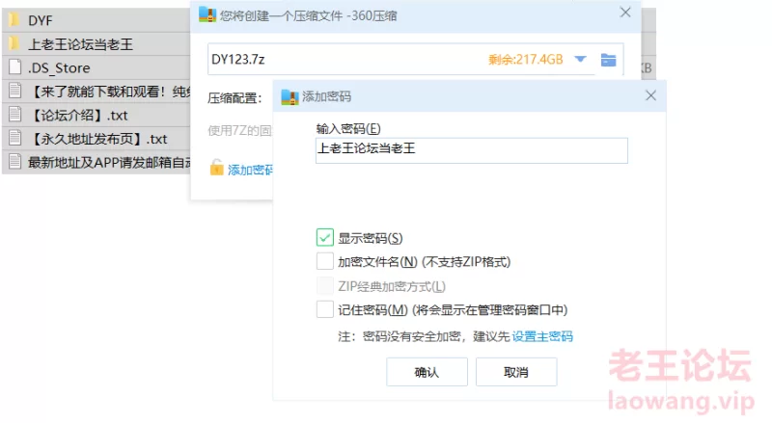772x423 pixels.
Task: Click the unlocked padlock icon
Action: (x=217, y=169)
